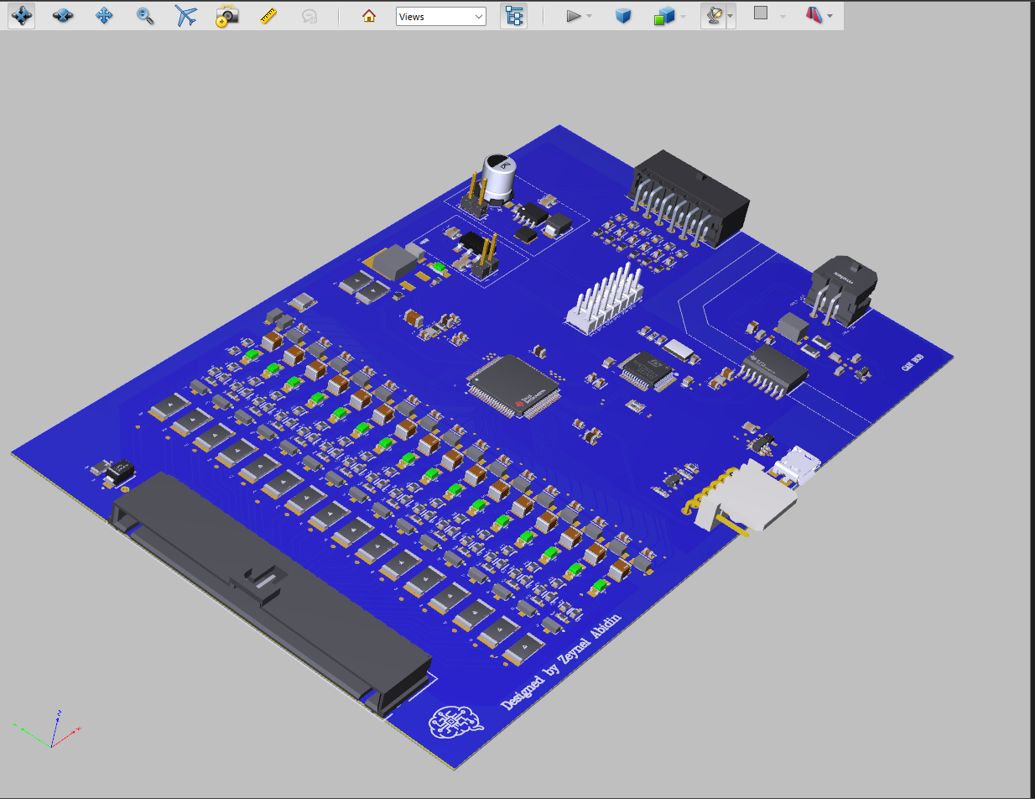Open camera properties via camera icon
Image resolution: width=1035 pixels, height=799 pixels.
[x=226, y=16]
